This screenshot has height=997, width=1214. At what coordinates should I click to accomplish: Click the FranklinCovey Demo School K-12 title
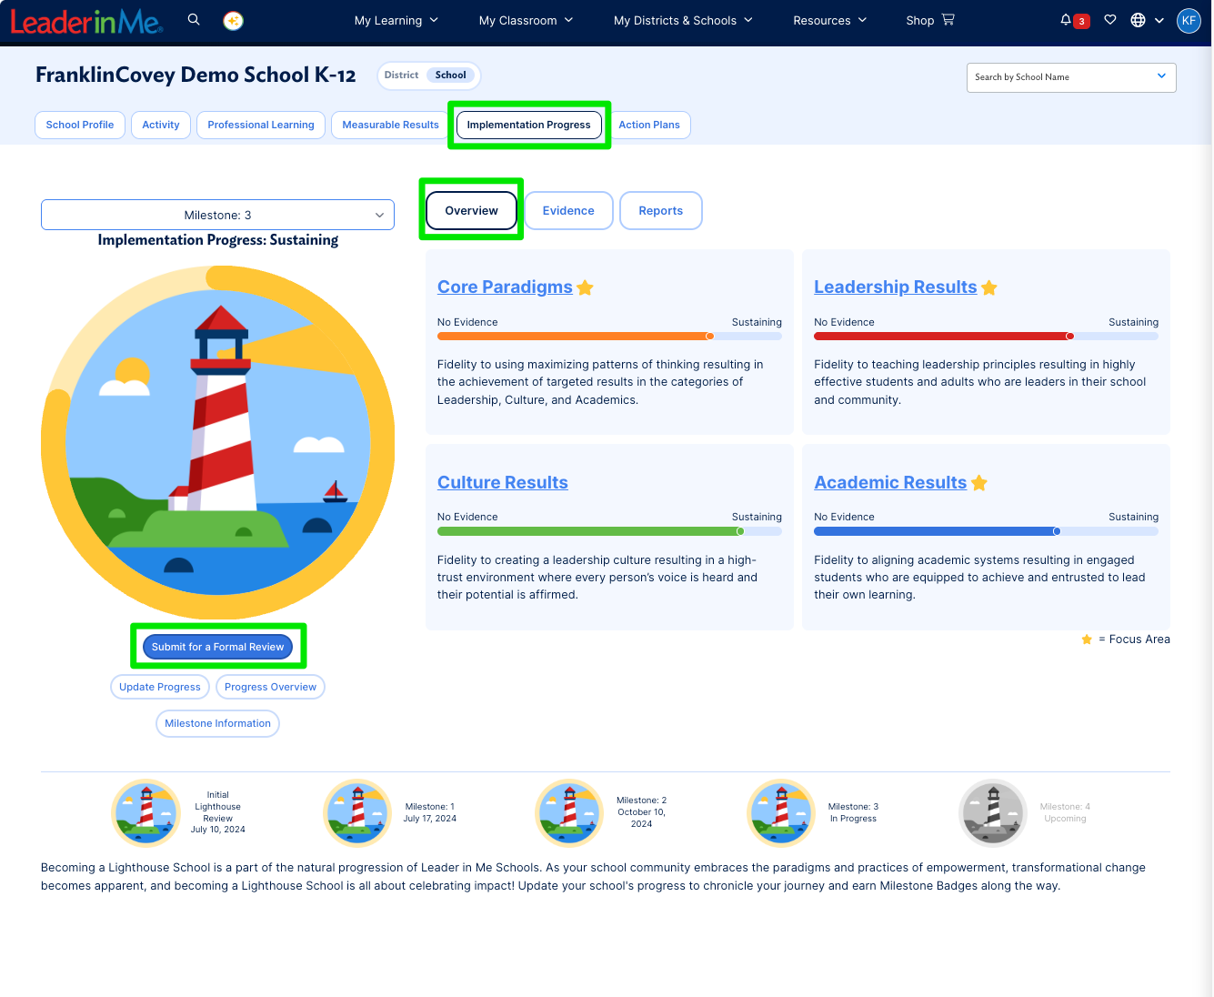[x=196, y=75]
